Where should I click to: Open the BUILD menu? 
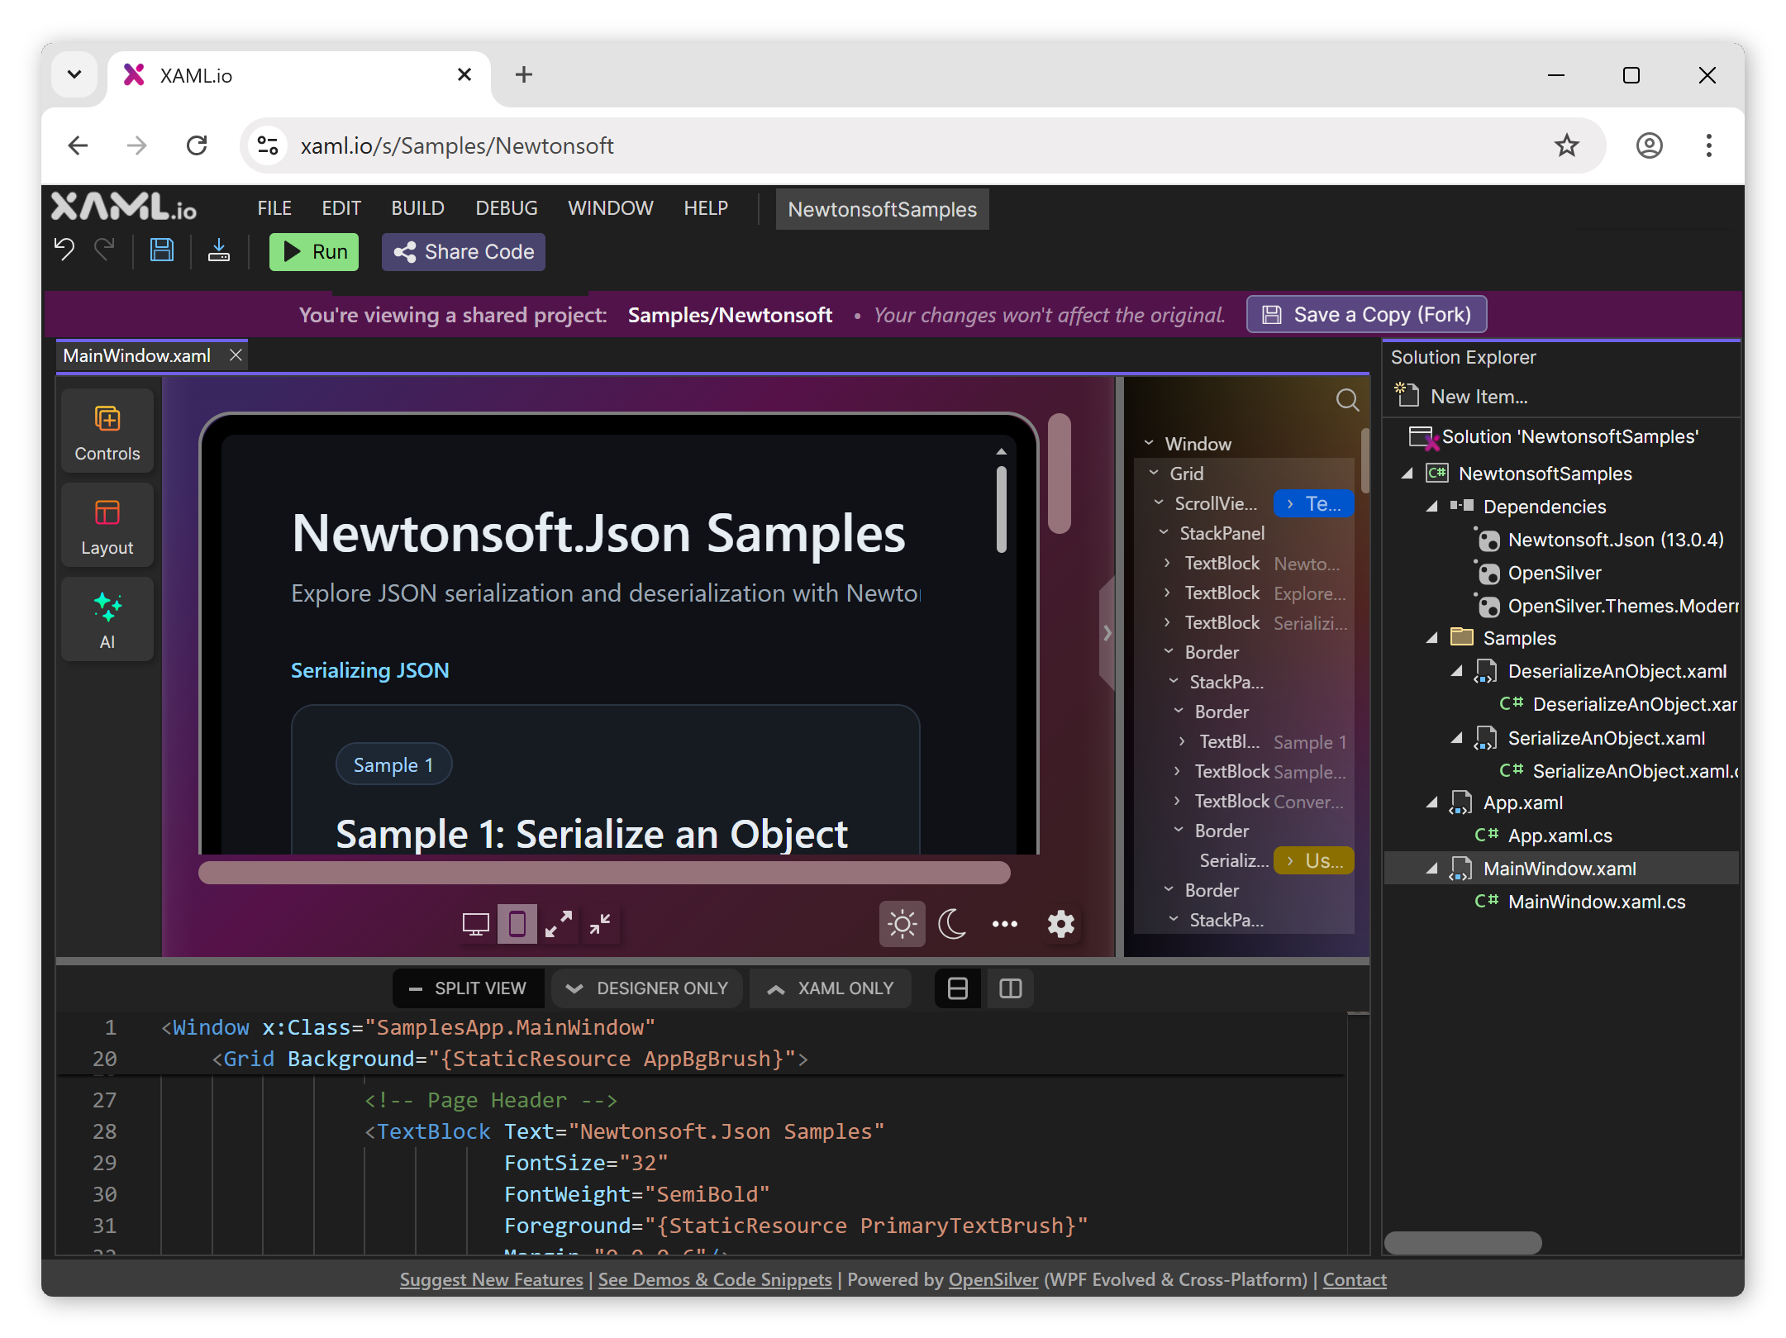417,208
